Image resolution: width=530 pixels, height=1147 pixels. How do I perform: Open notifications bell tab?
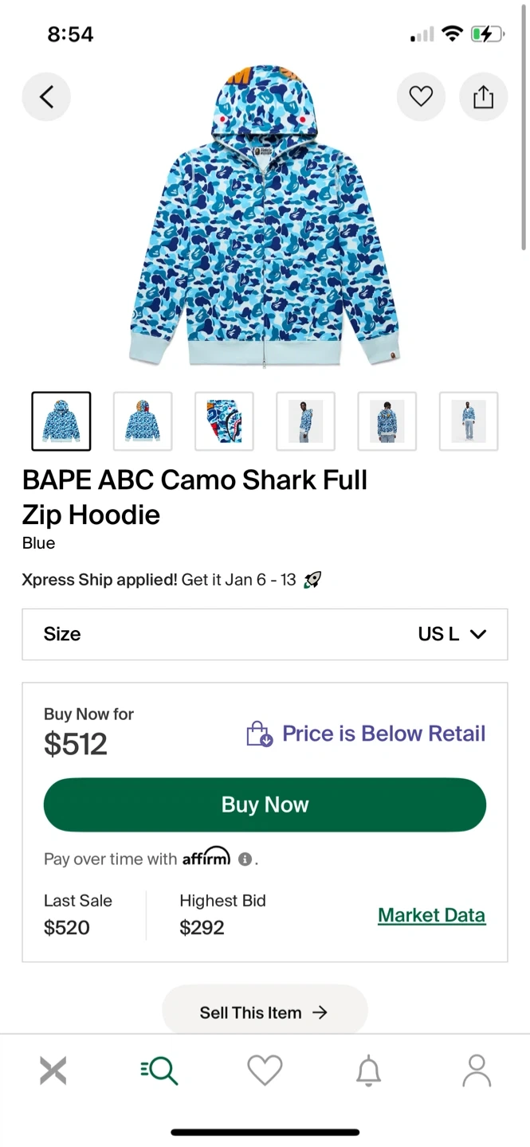pos(368,1071)
